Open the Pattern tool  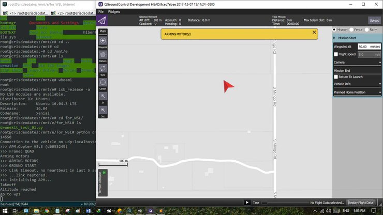[103, 55]
